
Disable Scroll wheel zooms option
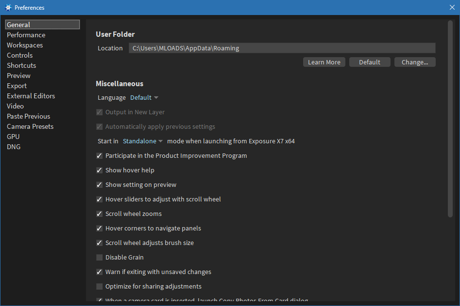(x=100, y=214)
